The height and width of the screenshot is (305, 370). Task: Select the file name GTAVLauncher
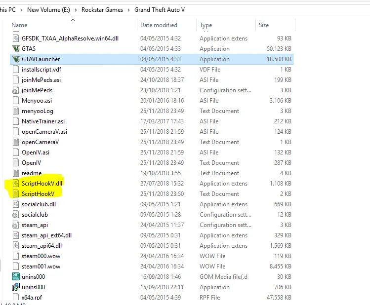[x=41, y=59]
